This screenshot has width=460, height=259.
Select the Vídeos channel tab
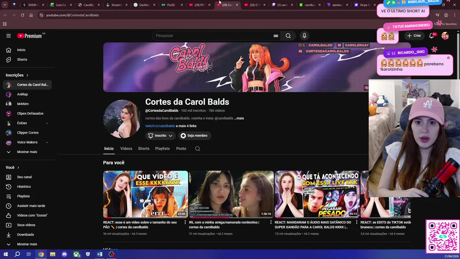[x=126, y=149]
